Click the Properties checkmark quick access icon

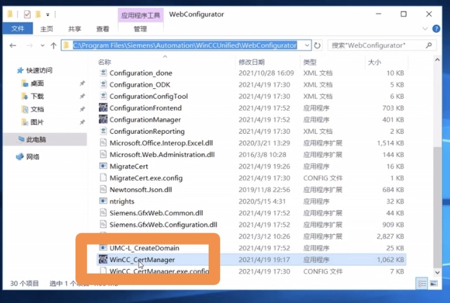(x=28, y=14)
